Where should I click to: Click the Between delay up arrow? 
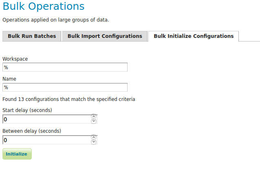click(94, 137)
